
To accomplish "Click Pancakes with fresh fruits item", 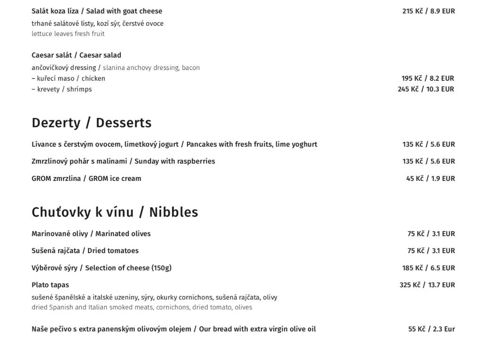I will 174,144.
